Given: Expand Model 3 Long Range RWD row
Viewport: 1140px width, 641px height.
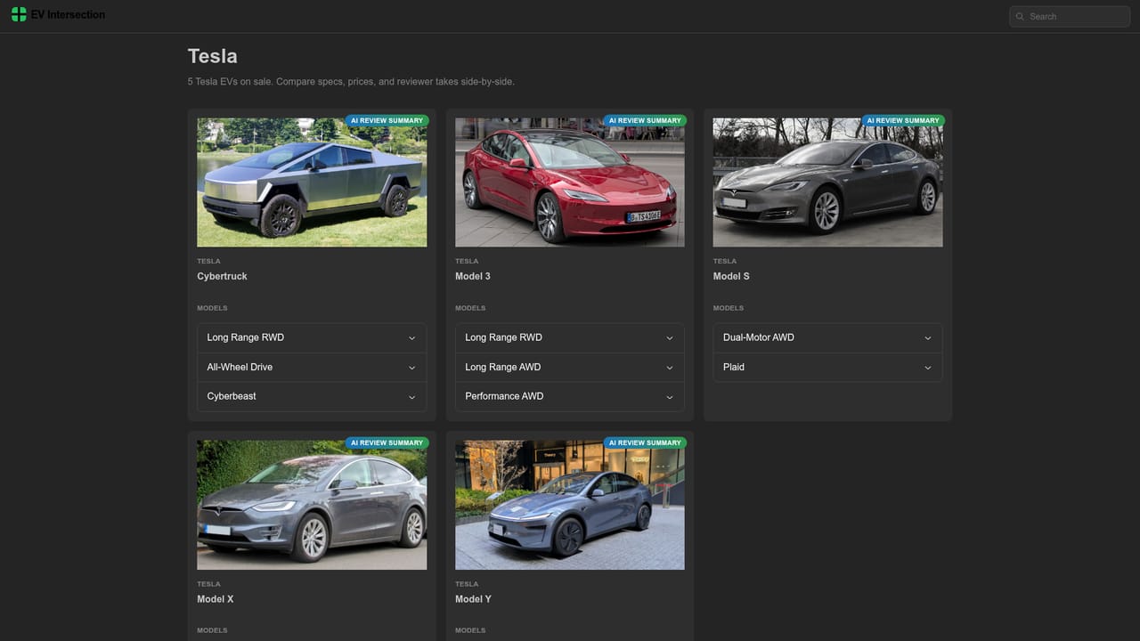Looking at the screenshot, I should pyautogui.click(x=570, y=338).
